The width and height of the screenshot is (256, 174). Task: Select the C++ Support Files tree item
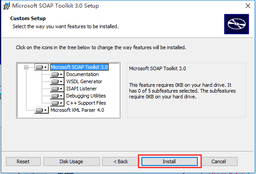coord(86,103)
